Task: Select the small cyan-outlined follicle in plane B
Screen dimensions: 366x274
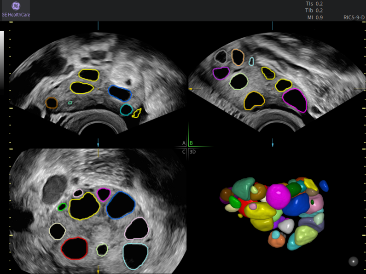Action: coord(251,61)
